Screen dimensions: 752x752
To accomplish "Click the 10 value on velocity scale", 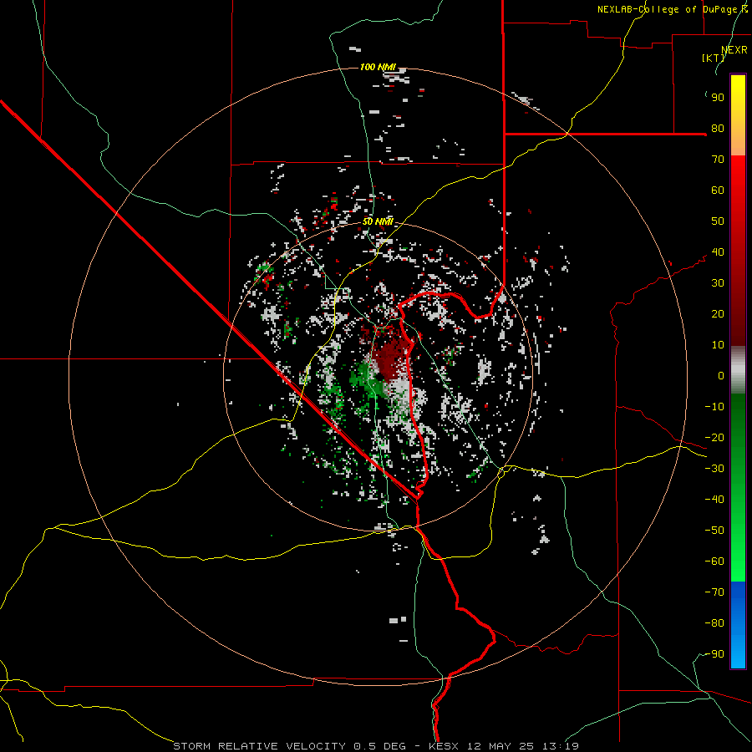I will point(718,345).
